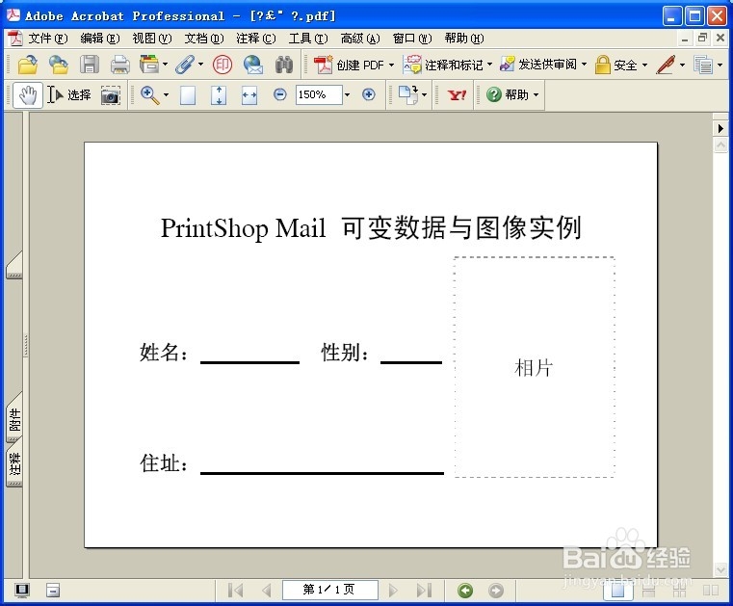Click the attach file paperclip icon
Screen dimensions: 733x606
click(185, 65)
